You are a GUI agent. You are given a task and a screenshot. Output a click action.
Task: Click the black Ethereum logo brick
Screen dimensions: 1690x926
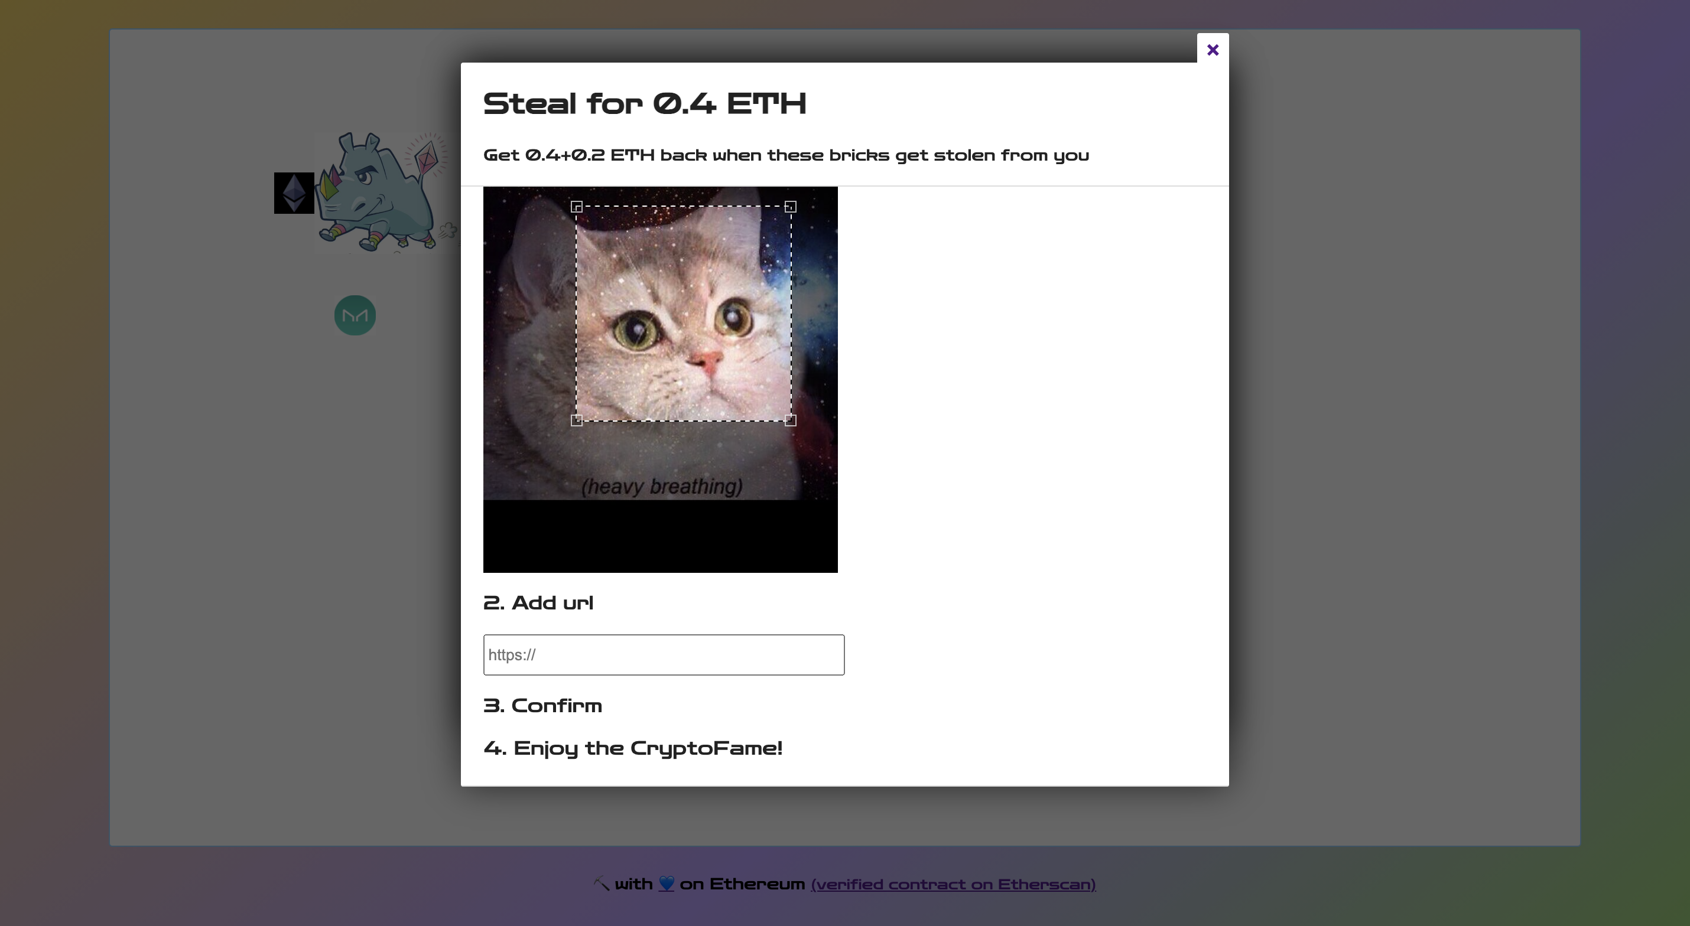294,193
